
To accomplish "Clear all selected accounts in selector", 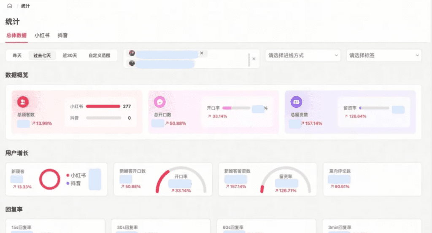I will tap(254, 59).
